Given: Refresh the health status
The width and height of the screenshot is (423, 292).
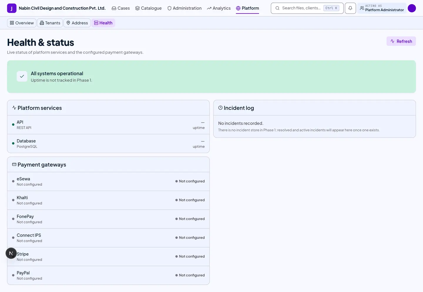Looking at the screenshot, I should point(401,41).
